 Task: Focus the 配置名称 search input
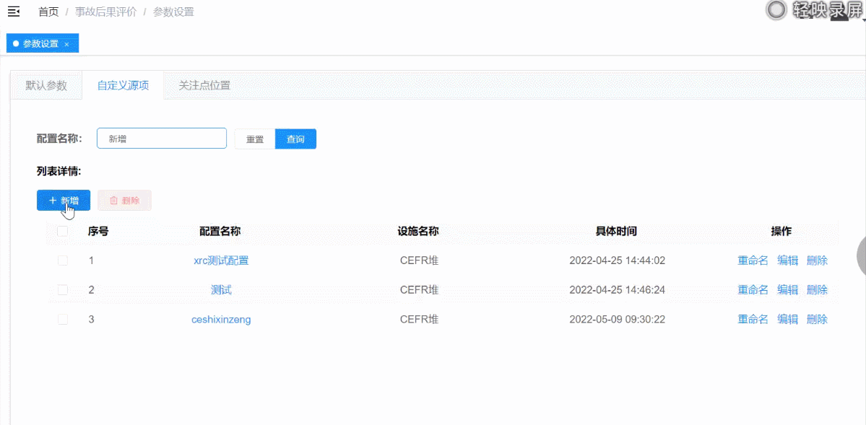point(162,139)
